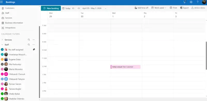Open Services filter more options ellipsis
This screenshot has width=207, height=101.
click(34, 40)
